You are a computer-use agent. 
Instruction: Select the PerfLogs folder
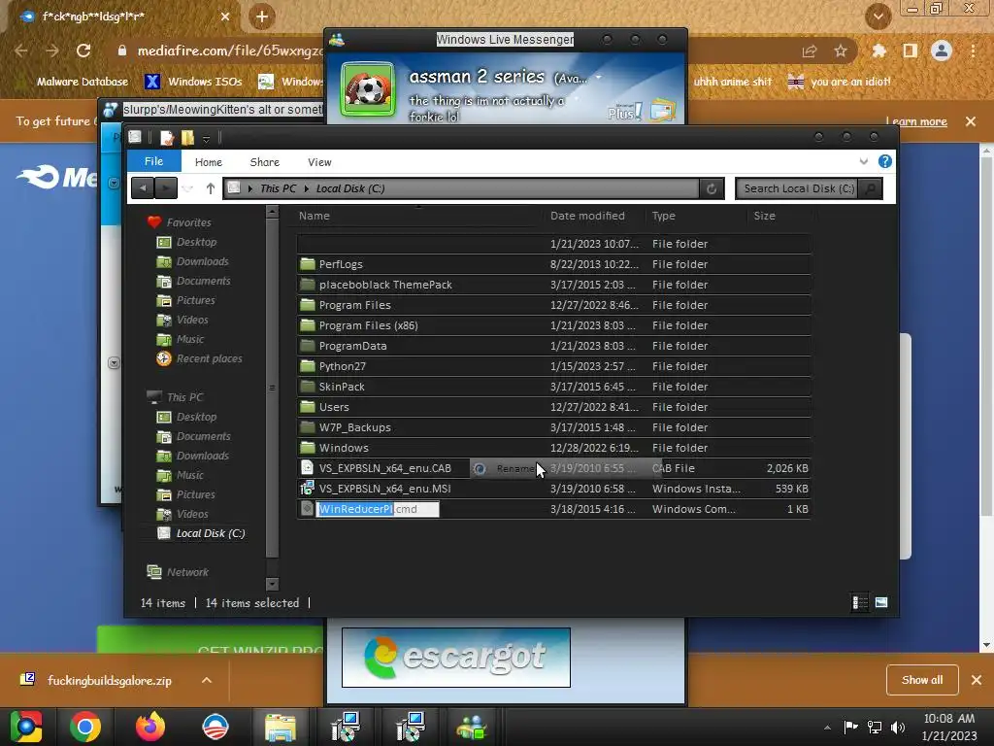[553, 264]
